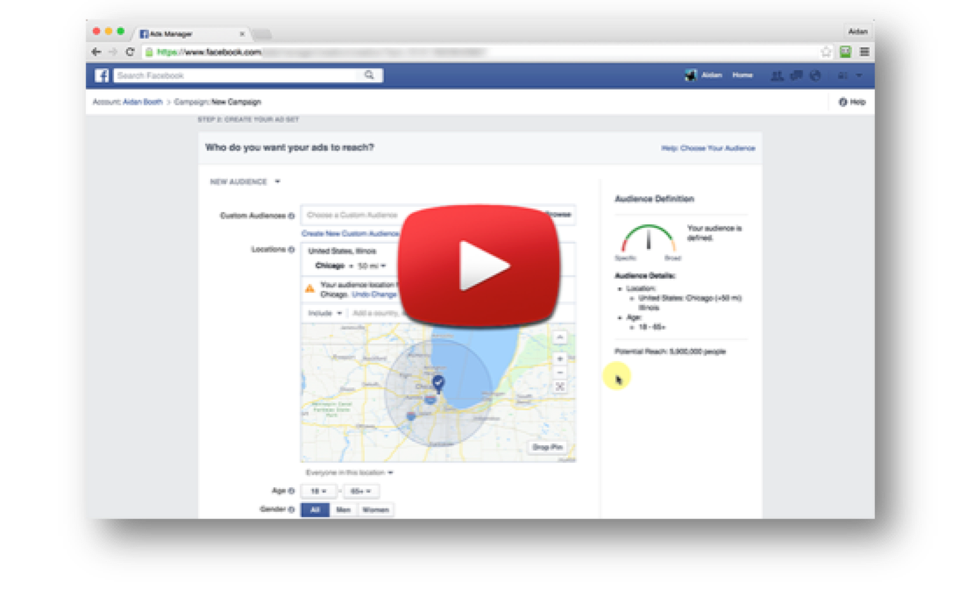Open the notifications globe icon

[x=816, y=75]
